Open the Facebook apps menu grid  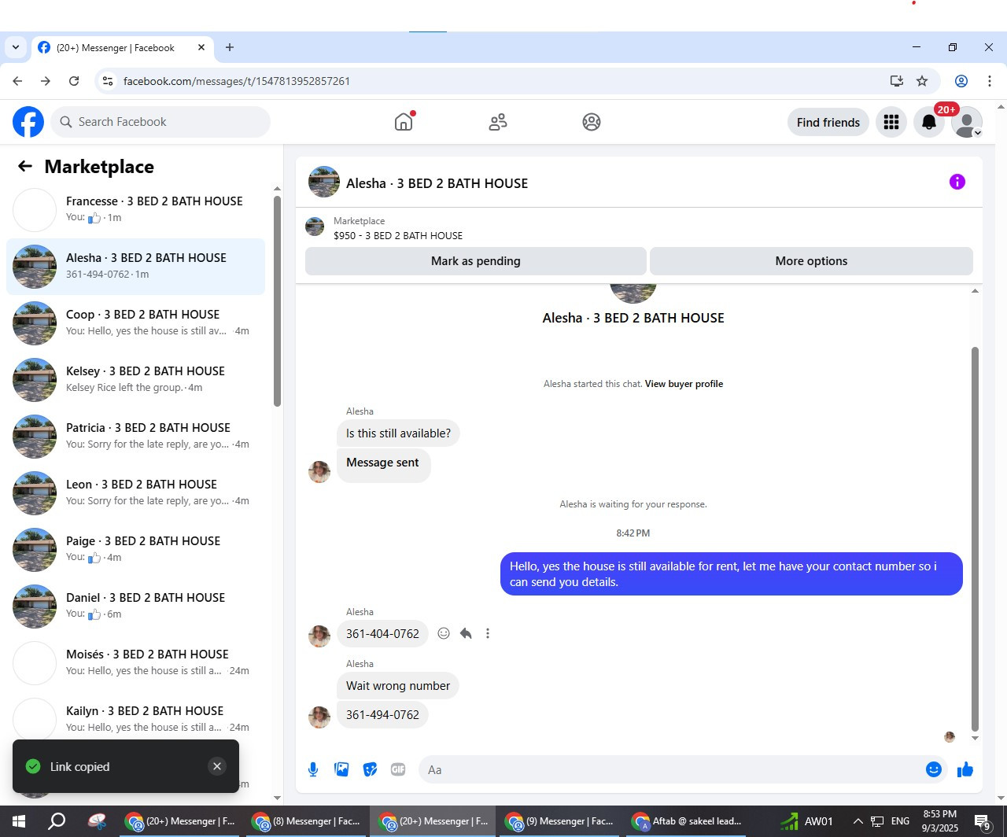click(891, 122)
